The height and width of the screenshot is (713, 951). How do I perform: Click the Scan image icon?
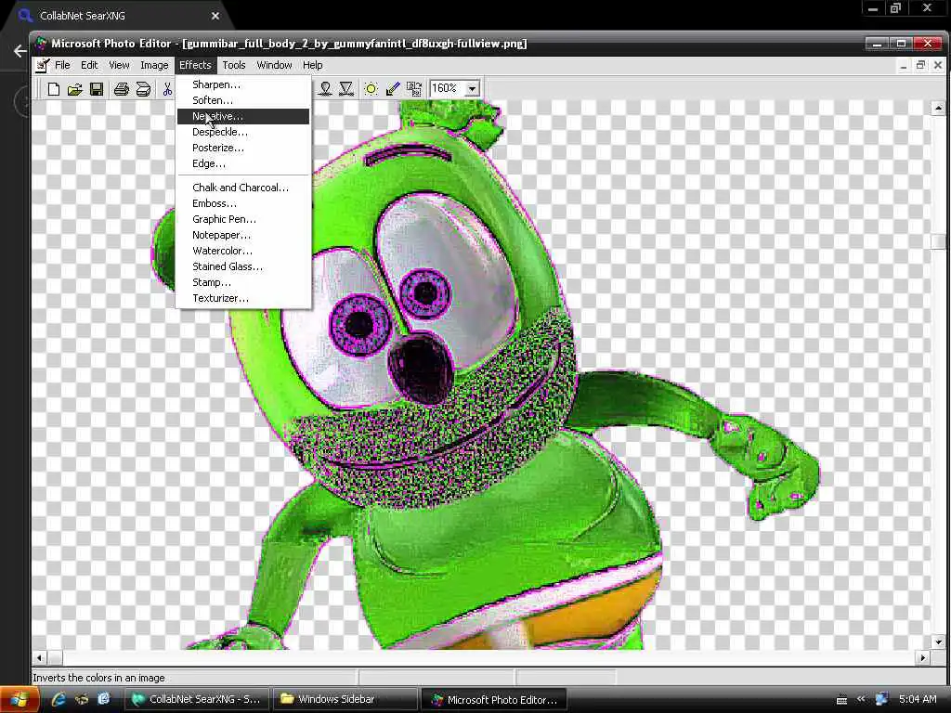(143, 90)
